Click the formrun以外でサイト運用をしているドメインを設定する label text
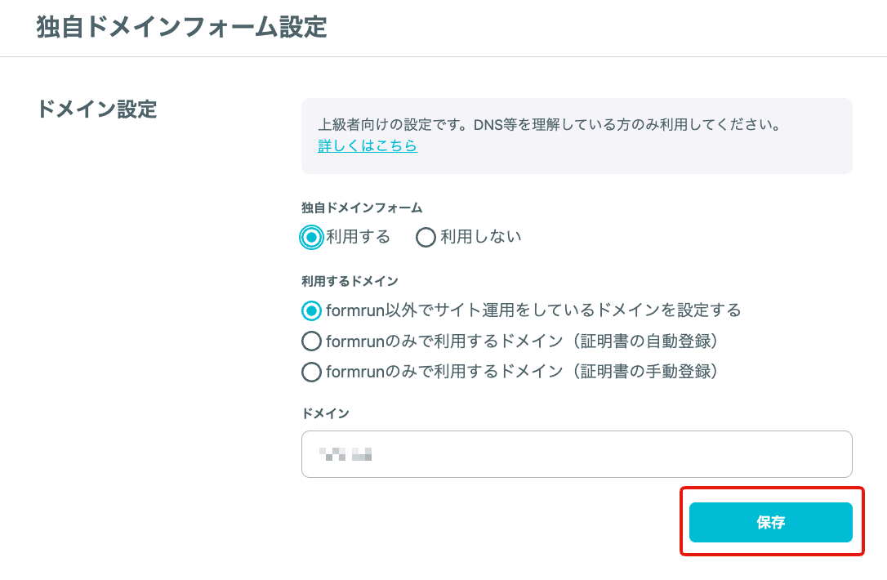The height and width of the screenshot is (580, 887). (x=533, y=310)
